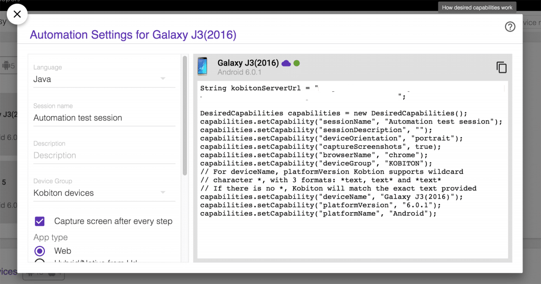This screenshot has width=541, height=284.
Task: Close the Automation Settings dialog
Action: tap(17, 14)
